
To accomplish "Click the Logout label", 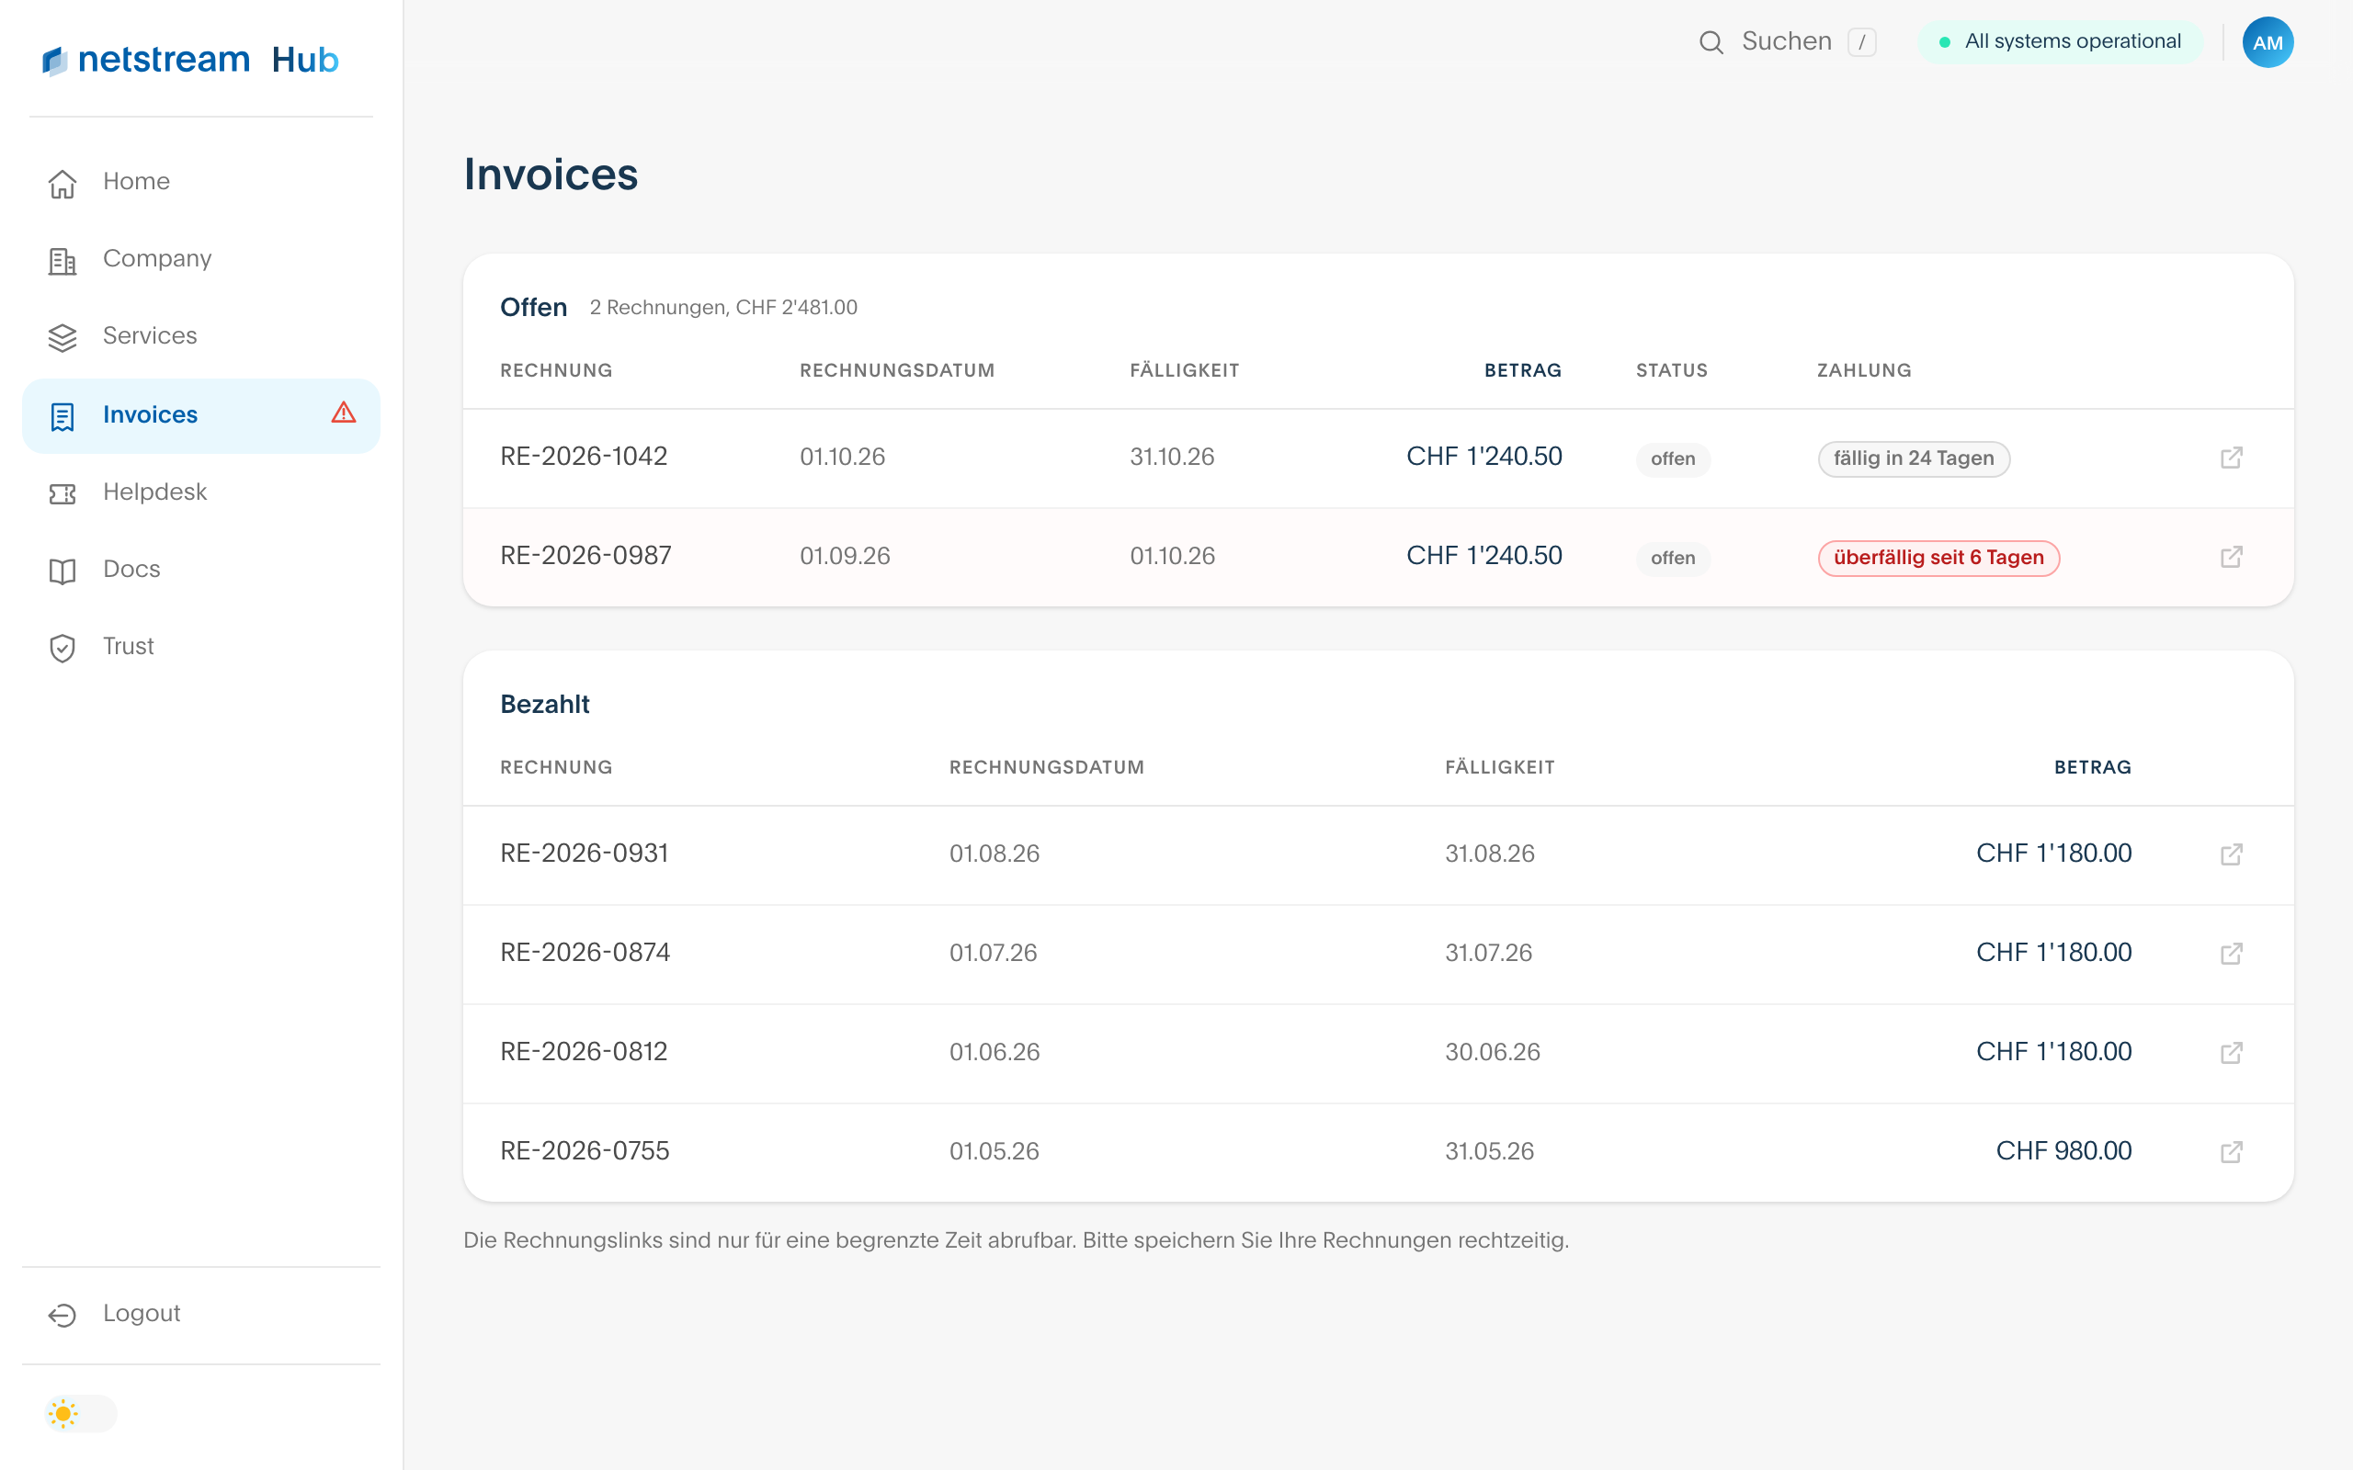I will pyautogui.click(x=142, y=1314).
